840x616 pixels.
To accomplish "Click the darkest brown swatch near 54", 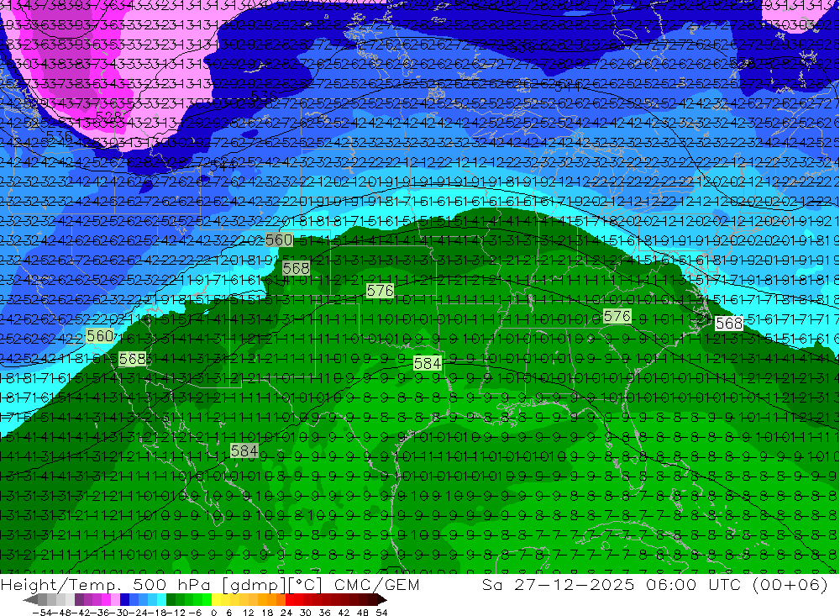I will (372, 600).
